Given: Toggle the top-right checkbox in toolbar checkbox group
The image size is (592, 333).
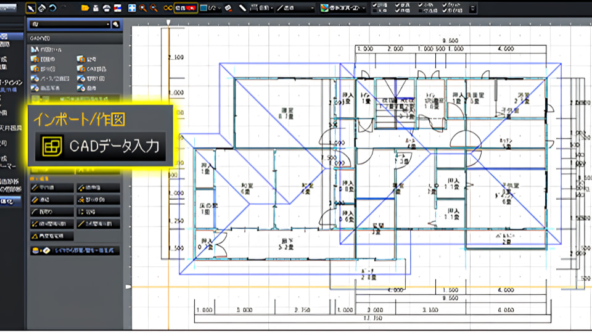Looking at the screenshot, I should tap(444, 5).
